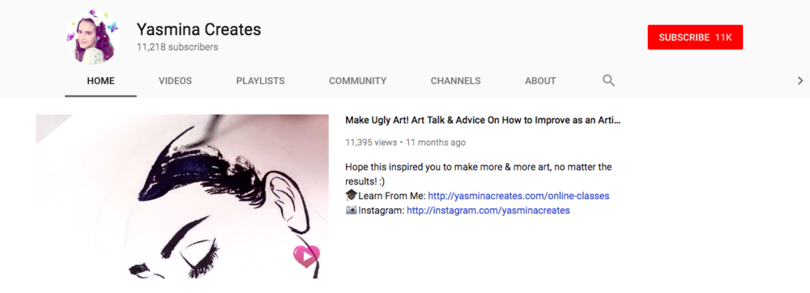Click the 11,395 views text

click(371, 142)
